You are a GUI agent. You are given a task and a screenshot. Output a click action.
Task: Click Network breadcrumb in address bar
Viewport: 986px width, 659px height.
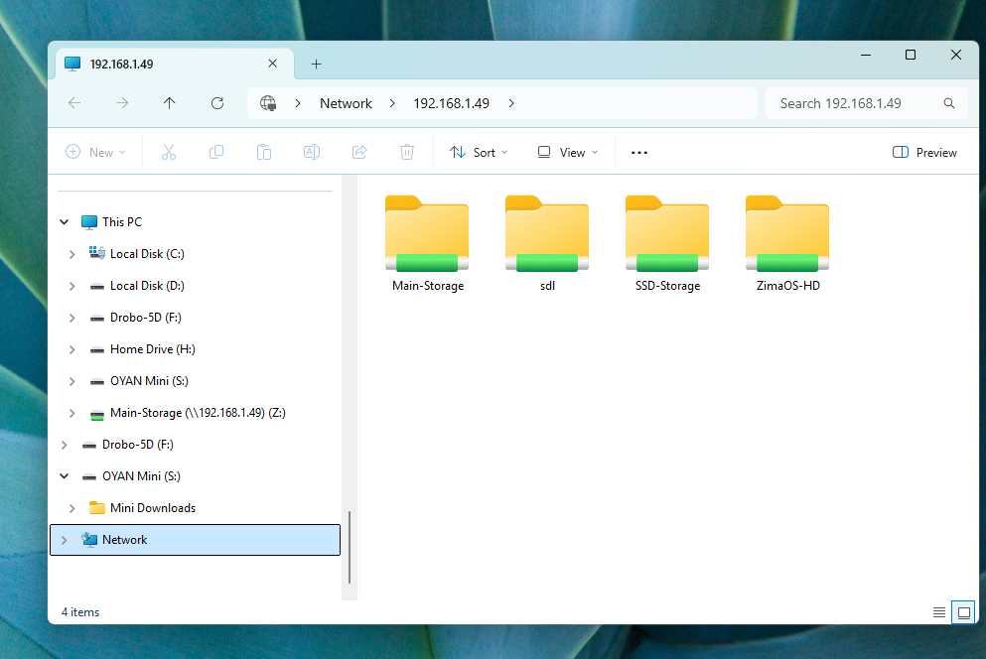pos(346,103)
